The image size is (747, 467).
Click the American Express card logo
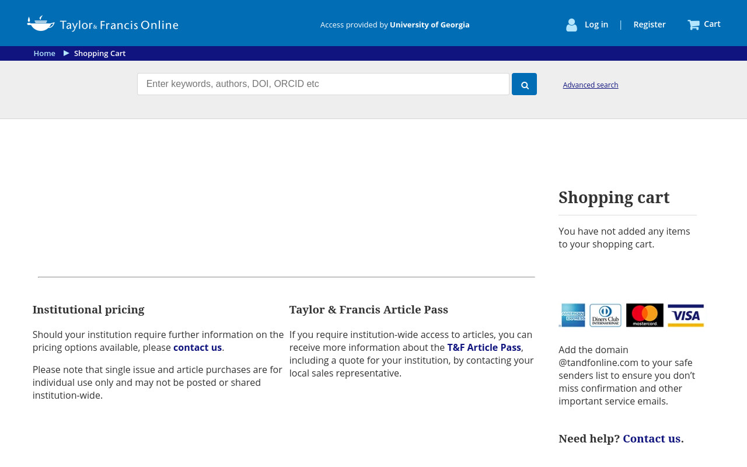coord(573,315)
